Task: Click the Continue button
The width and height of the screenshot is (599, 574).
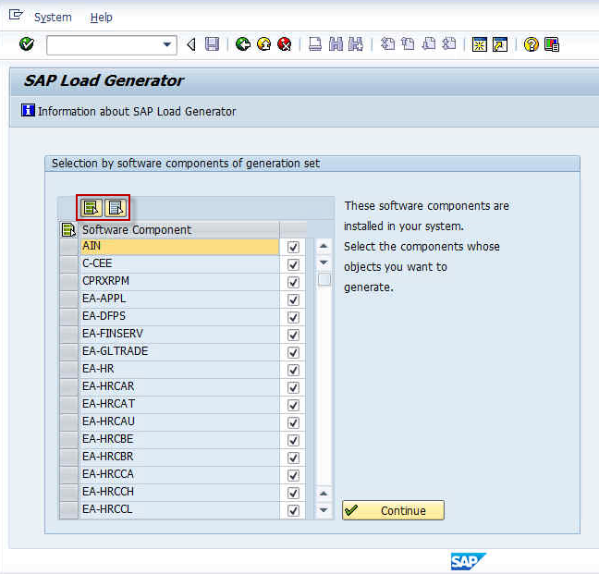Action: tap(394, 510)
